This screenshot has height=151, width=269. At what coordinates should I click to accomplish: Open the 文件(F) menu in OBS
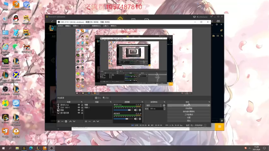(60, 26)
